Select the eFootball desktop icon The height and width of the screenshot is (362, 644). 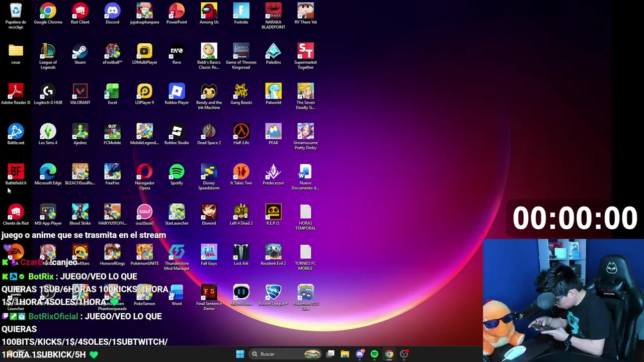click(x=112, y=54)
